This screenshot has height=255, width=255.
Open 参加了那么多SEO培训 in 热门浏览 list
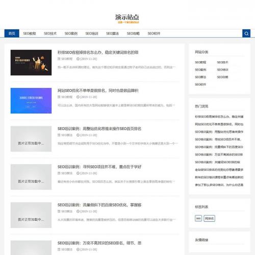tap(219, 185)
